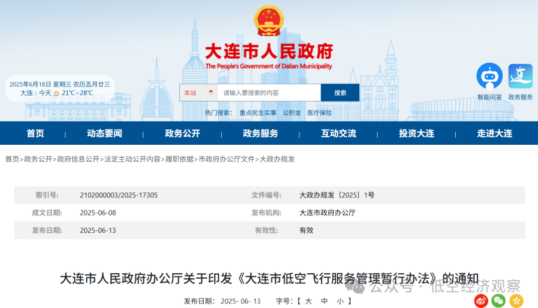Screen dimensions: 538x308
Task: Click the 智能问答 robot icon
Action: (x=489, y=76)
